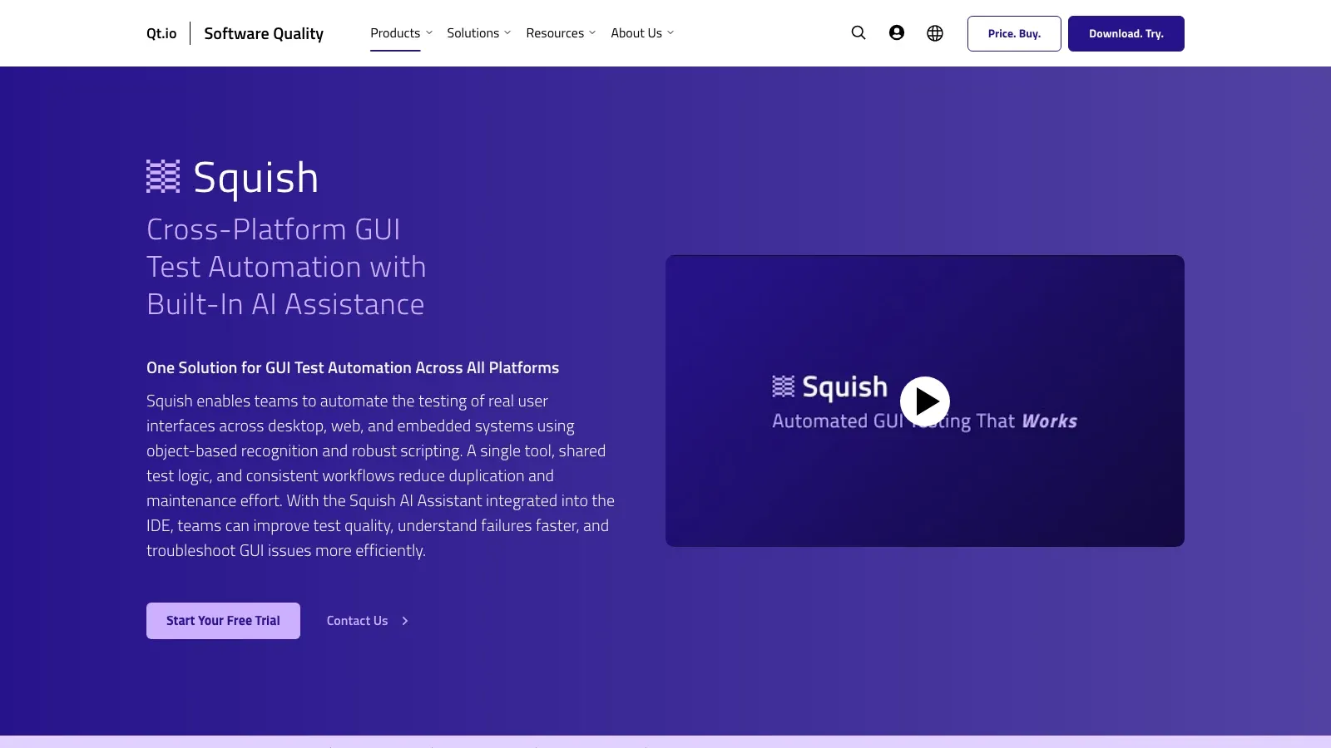Open the Products menu

coord(395,33)
